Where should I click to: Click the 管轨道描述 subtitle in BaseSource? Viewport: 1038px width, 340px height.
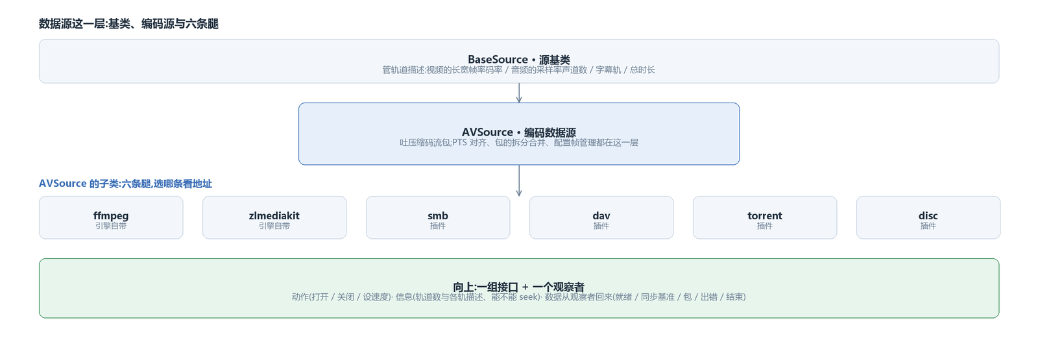click(x=519, y=70)
